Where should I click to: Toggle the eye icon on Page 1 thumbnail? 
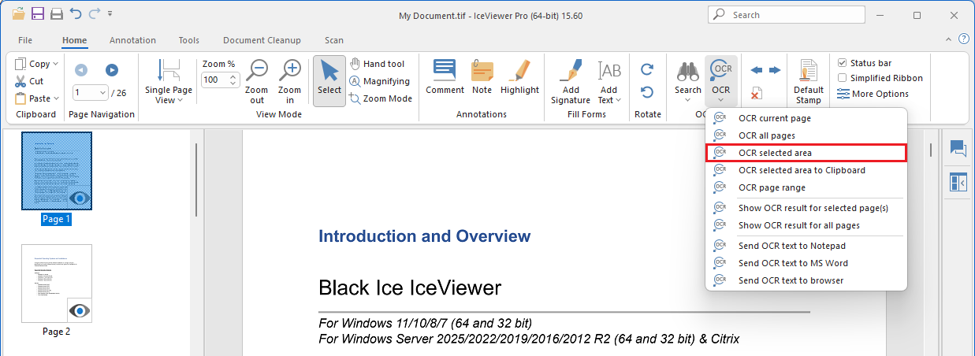tap(80, 198)
